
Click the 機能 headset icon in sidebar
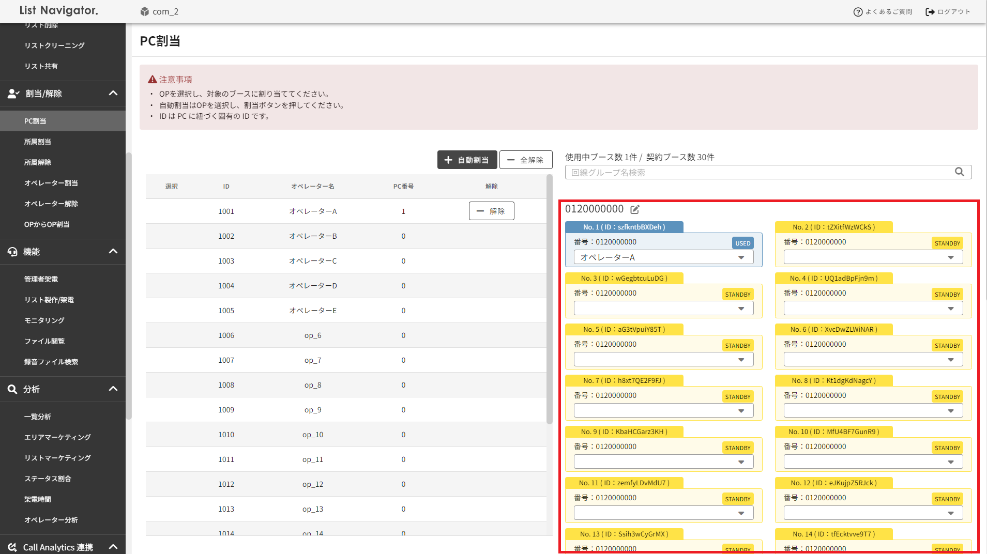pyautogui.click(x=12, y=252)
